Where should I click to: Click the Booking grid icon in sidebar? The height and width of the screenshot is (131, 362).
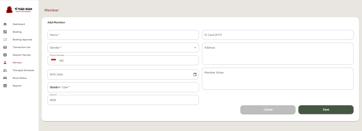(x=5, y=32)
